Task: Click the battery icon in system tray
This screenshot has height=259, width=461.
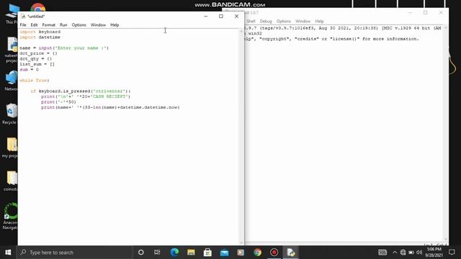Action: 411,253
